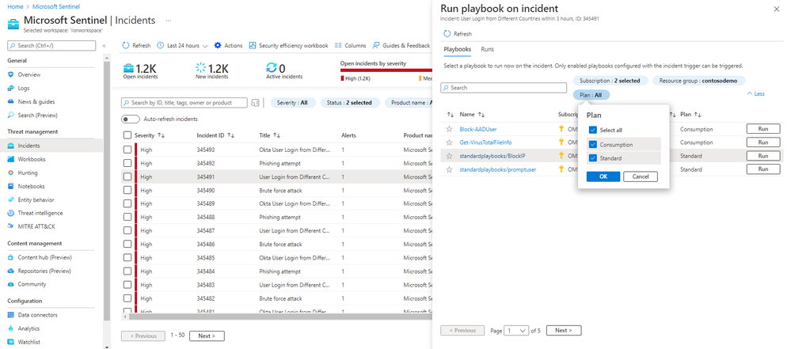Open Workbooks in Threat management
The width and height of the screenshot is (791, 349).
point(32,159)
